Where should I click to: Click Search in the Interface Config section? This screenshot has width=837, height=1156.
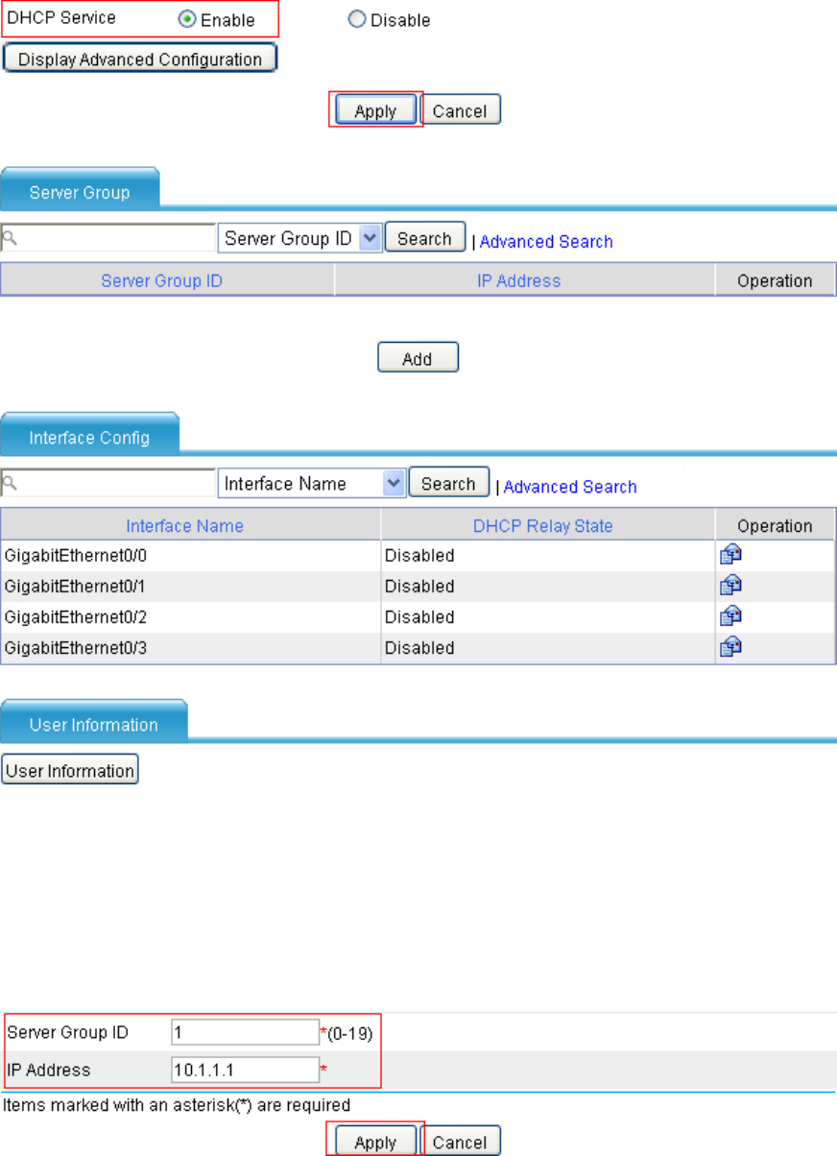(449, 483)
